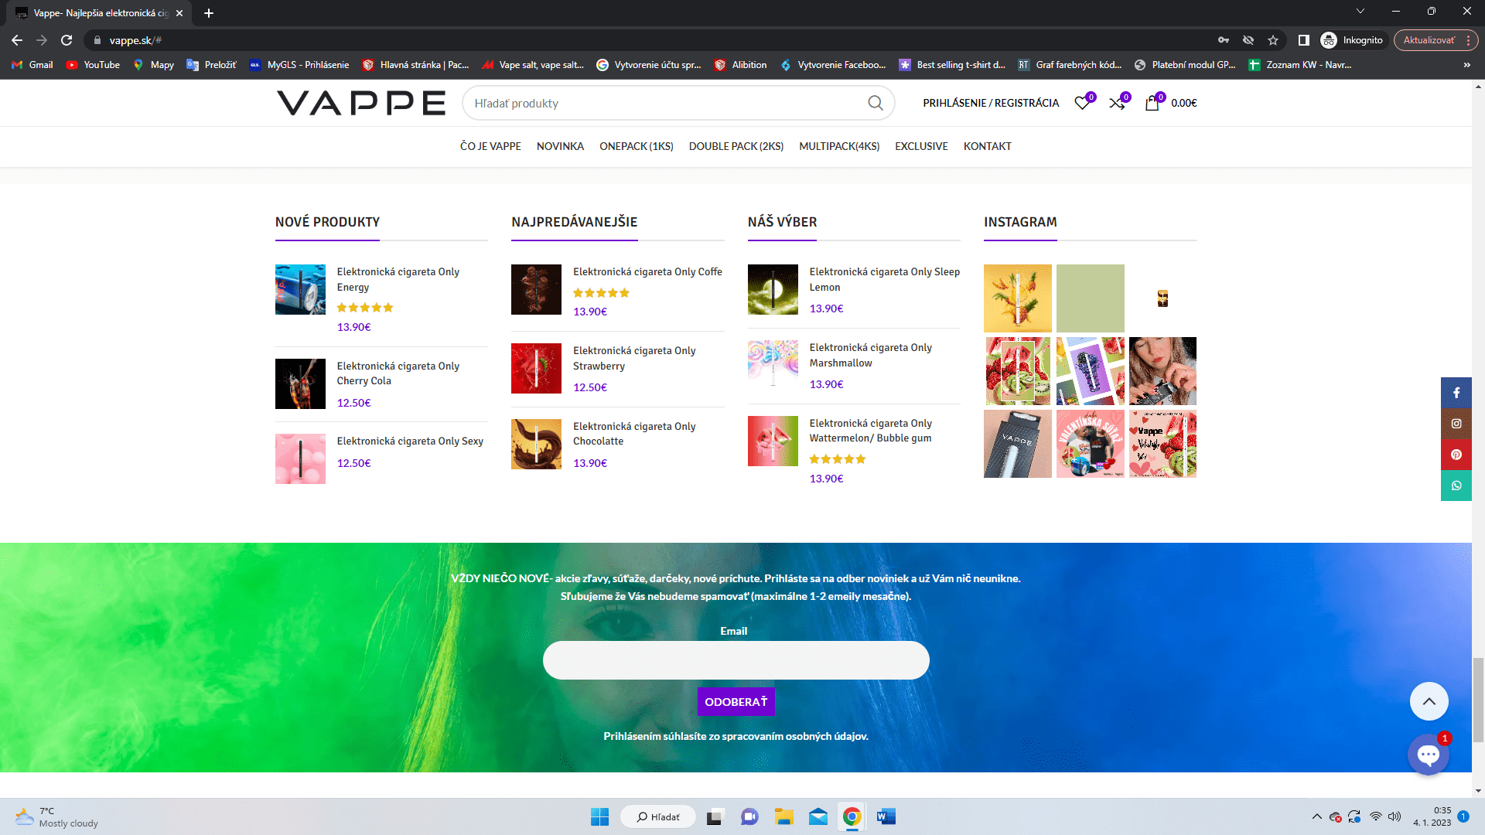The width and height of the screenshot is (1485, 835).
Task: Click the Facebook share sidebar icon
Action: click(x=1456, y=393)
